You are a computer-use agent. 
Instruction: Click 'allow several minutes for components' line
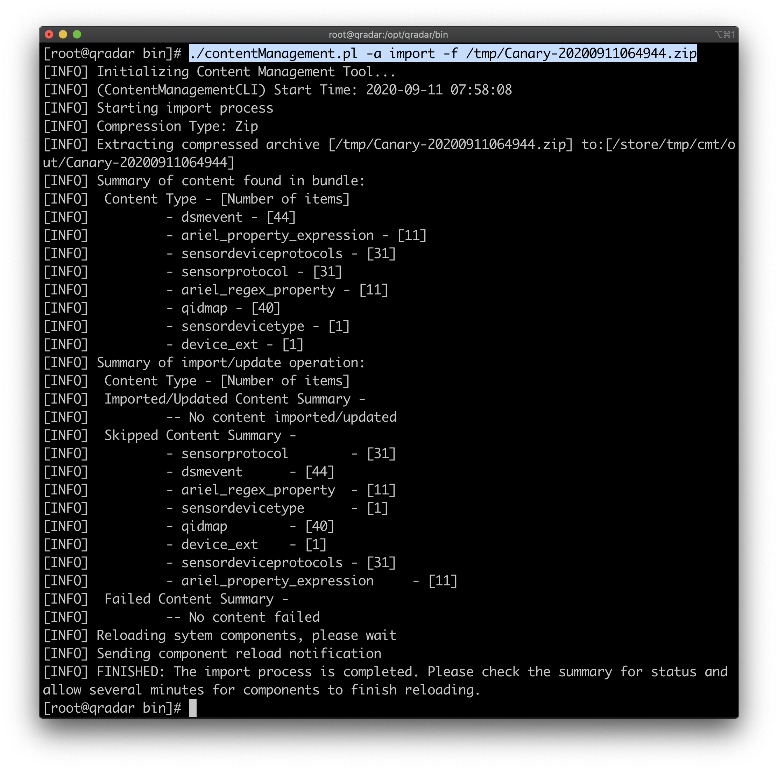pos(261,690)
